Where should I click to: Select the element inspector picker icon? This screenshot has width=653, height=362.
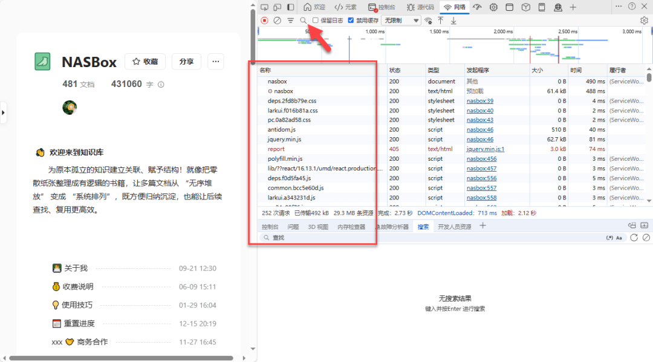[x=264, y=7]
